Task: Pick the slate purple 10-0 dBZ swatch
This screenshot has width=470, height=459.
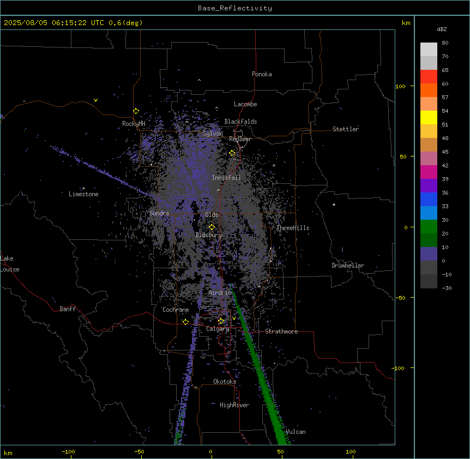Action: pyautogui.click(x=429, y=254)
